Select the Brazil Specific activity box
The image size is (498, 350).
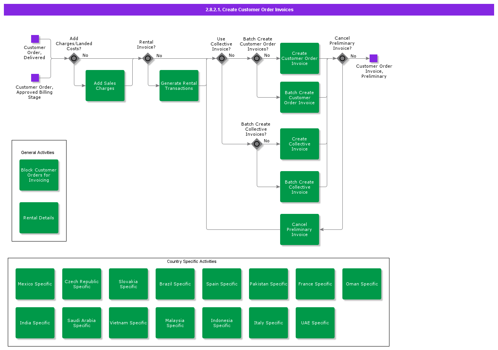175,284
